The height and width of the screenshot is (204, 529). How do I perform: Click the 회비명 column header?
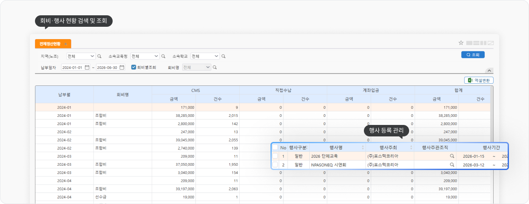(123, 95)
